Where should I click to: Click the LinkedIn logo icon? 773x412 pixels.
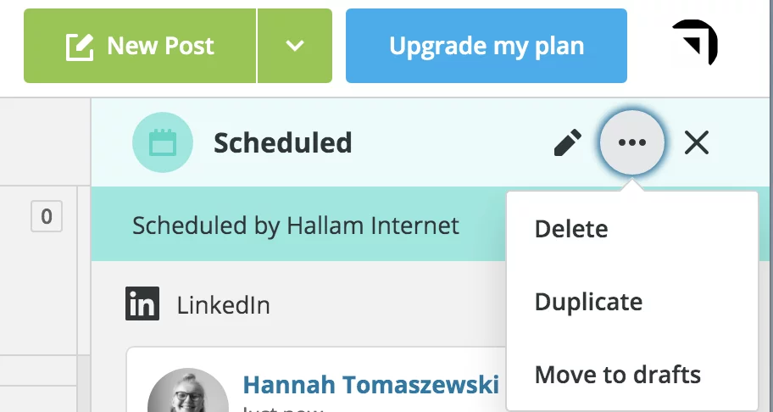[x=142, y=304]
